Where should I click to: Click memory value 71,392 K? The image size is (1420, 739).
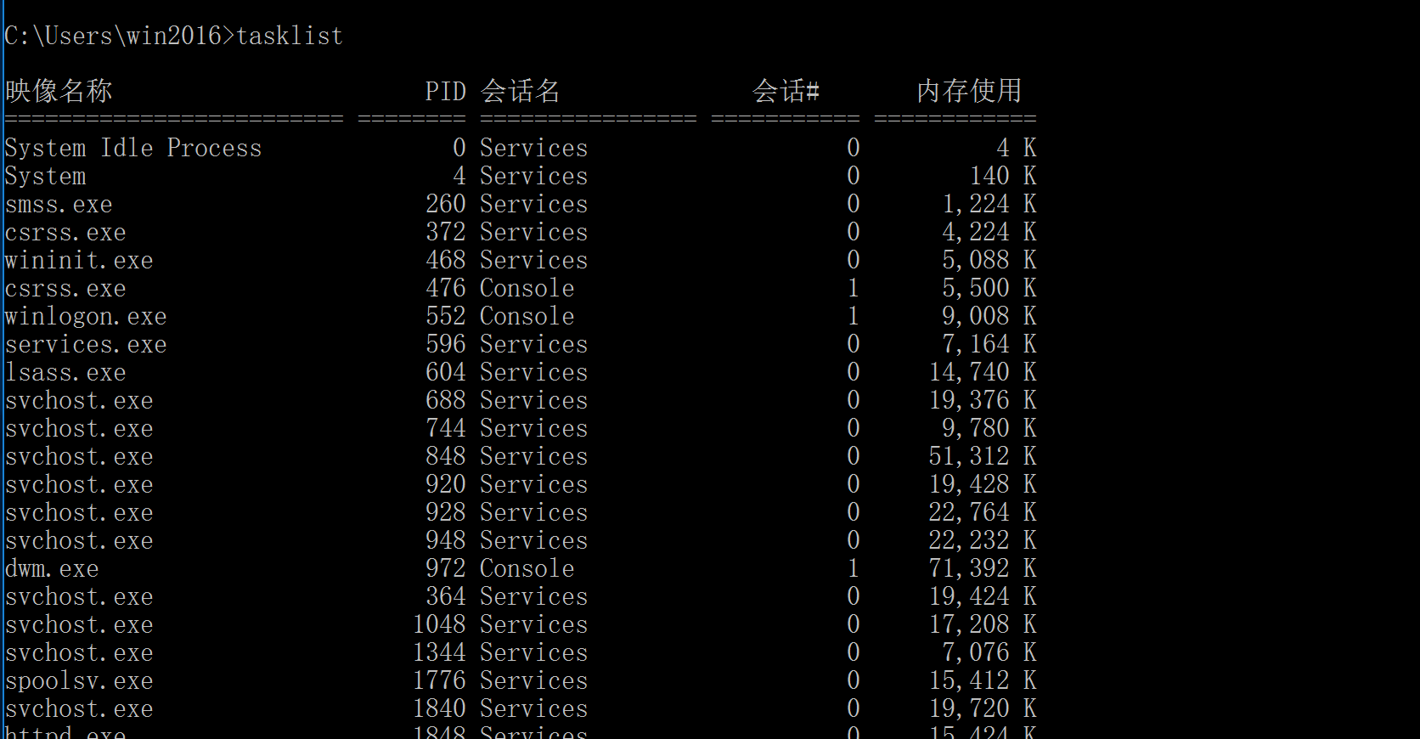pos(983,568)
